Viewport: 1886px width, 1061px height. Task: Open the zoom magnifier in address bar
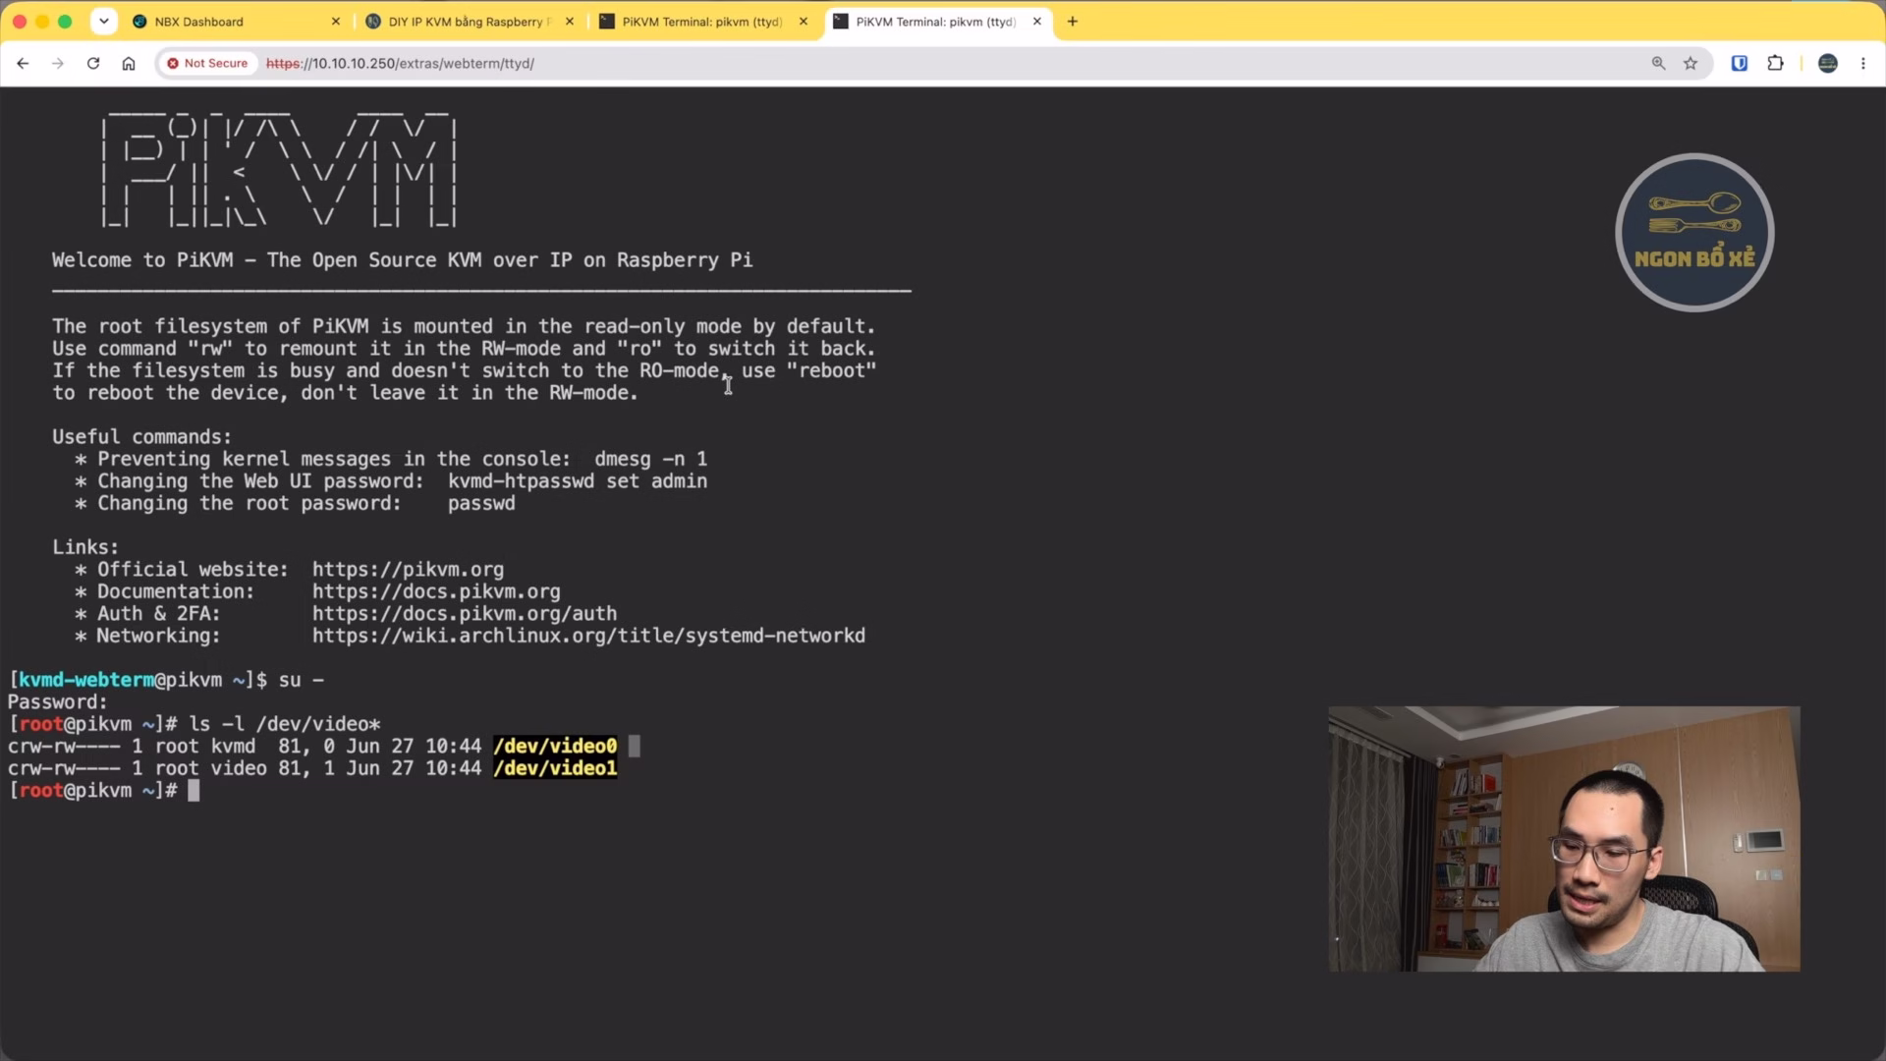click(1658, 63)
